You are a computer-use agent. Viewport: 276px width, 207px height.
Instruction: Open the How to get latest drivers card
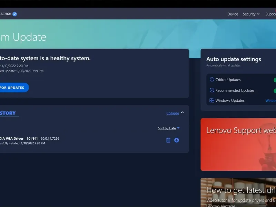coord(238,193)
